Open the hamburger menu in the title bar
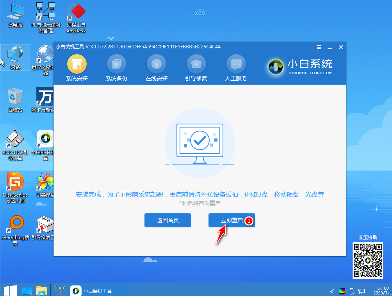This screenshot has height=296, width=392. click(319, 47)
